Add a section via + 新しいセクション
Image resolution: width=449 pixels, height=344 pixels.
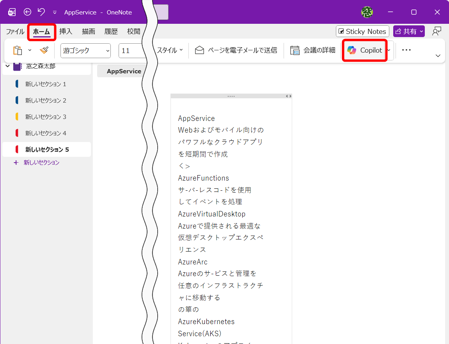(x=37, y=163)
